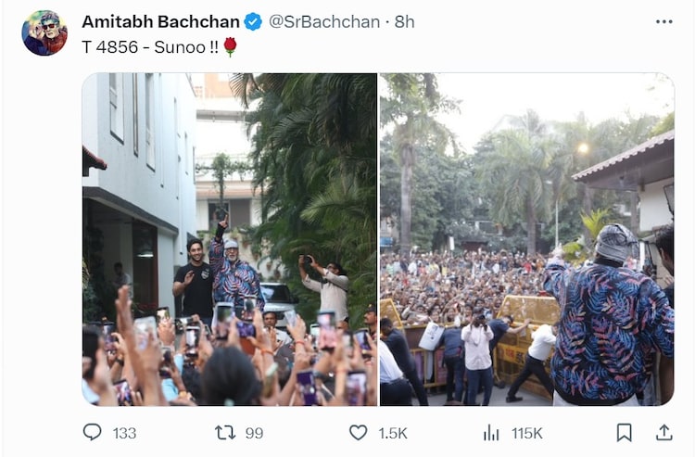The height and width of the screenshot is (457, 695).
Task: Click the 99 retweets count
Action: coord(254,433)
